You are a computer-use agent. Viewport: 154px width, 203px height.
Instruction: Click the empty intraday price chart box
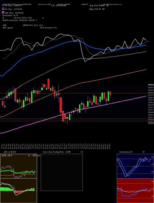62,172
